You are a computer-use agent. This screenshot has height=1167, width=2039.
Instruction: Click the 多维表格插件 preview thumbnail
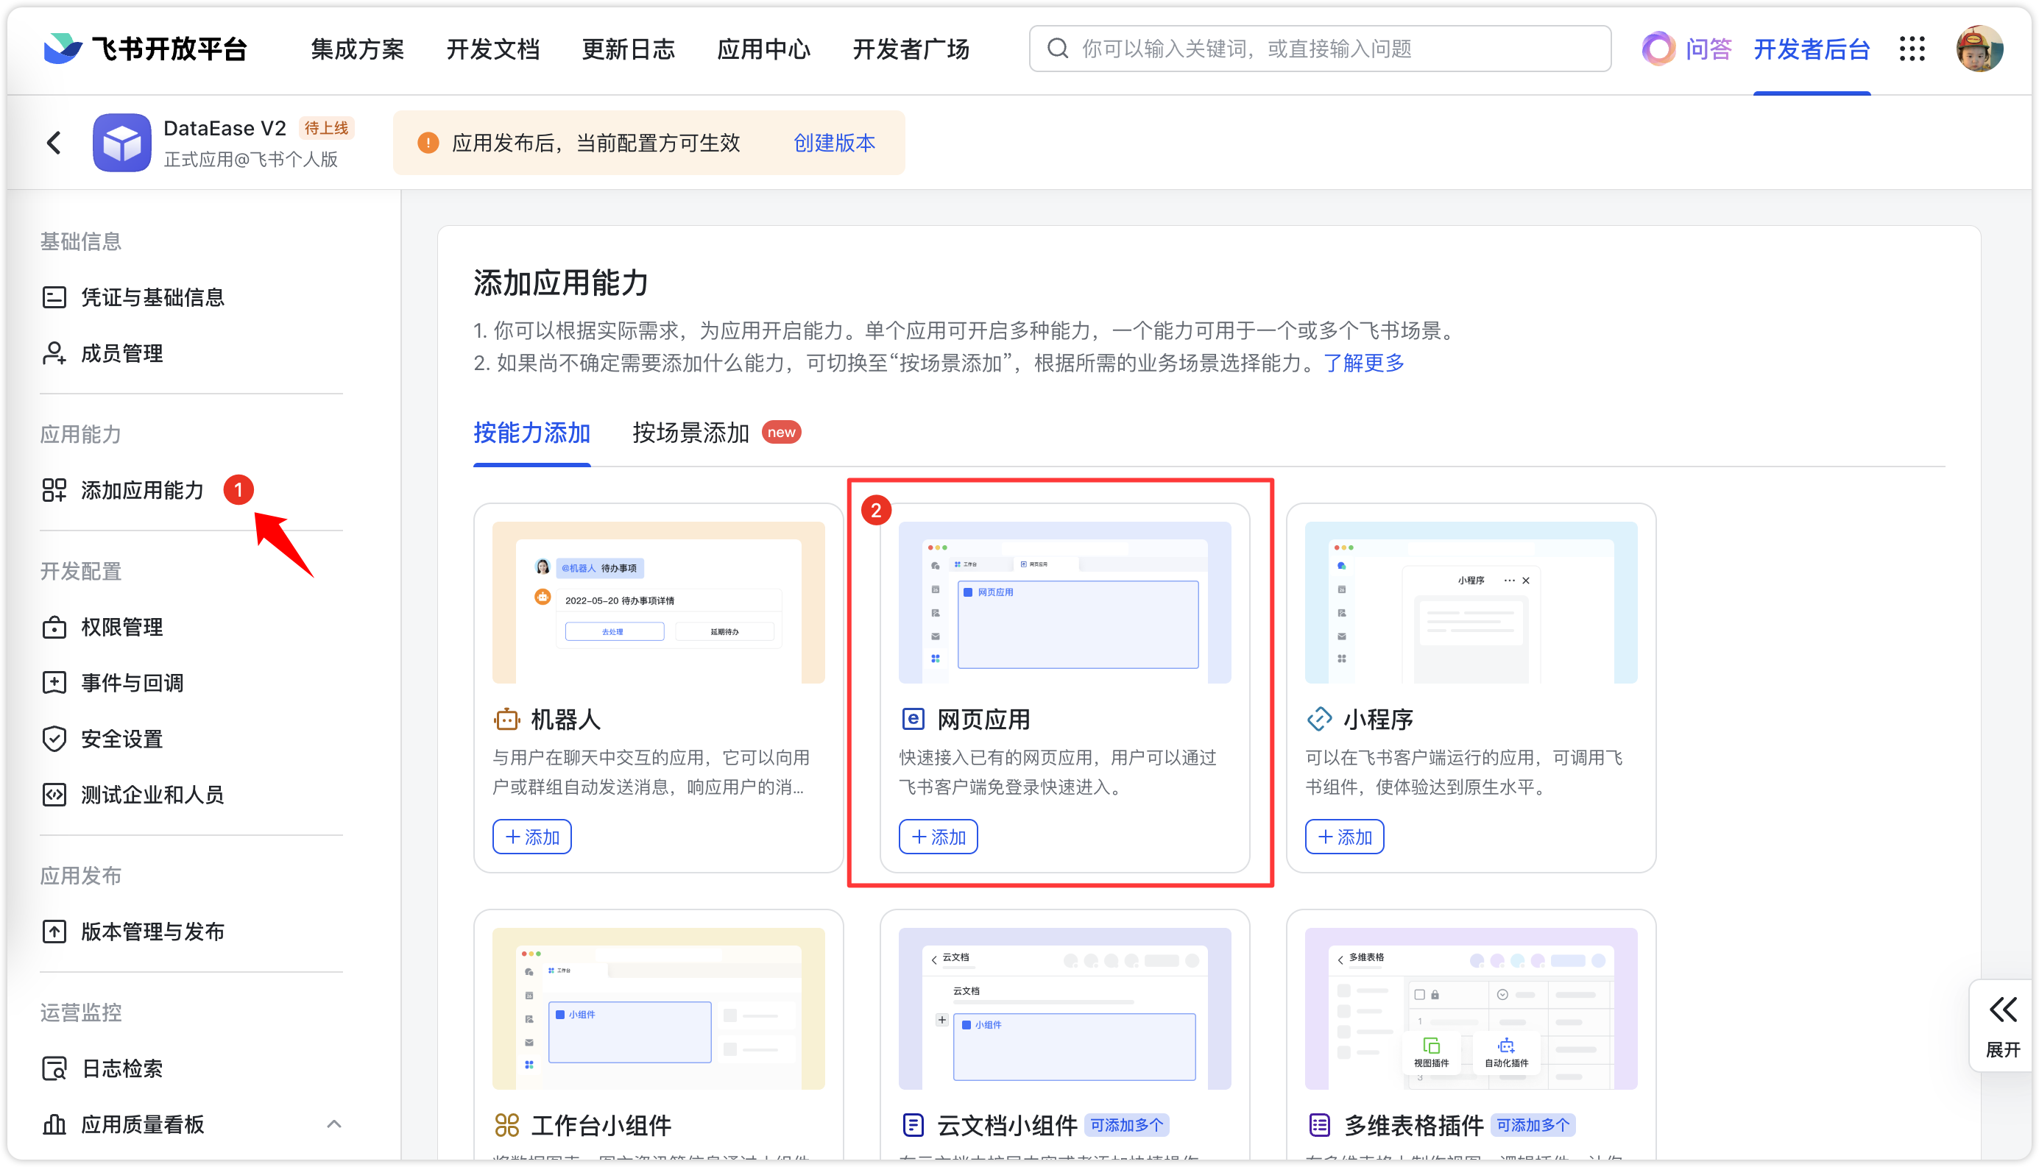[1471, 1008]
